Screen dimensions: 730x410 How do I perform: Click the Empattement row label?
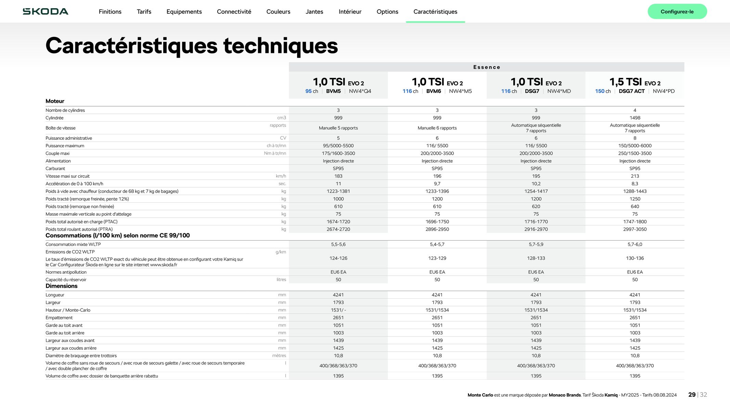pyautogui.click(x=59, y=318)
